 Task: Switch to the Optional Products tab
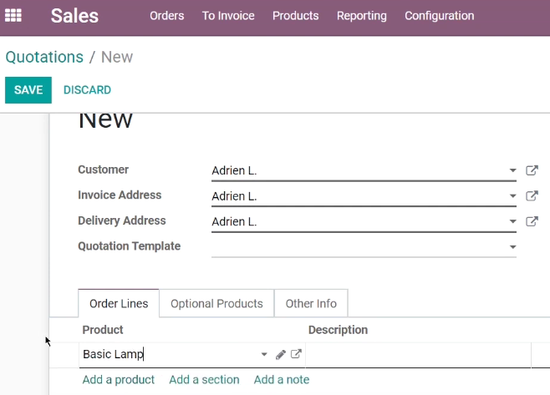pos(216,303)
